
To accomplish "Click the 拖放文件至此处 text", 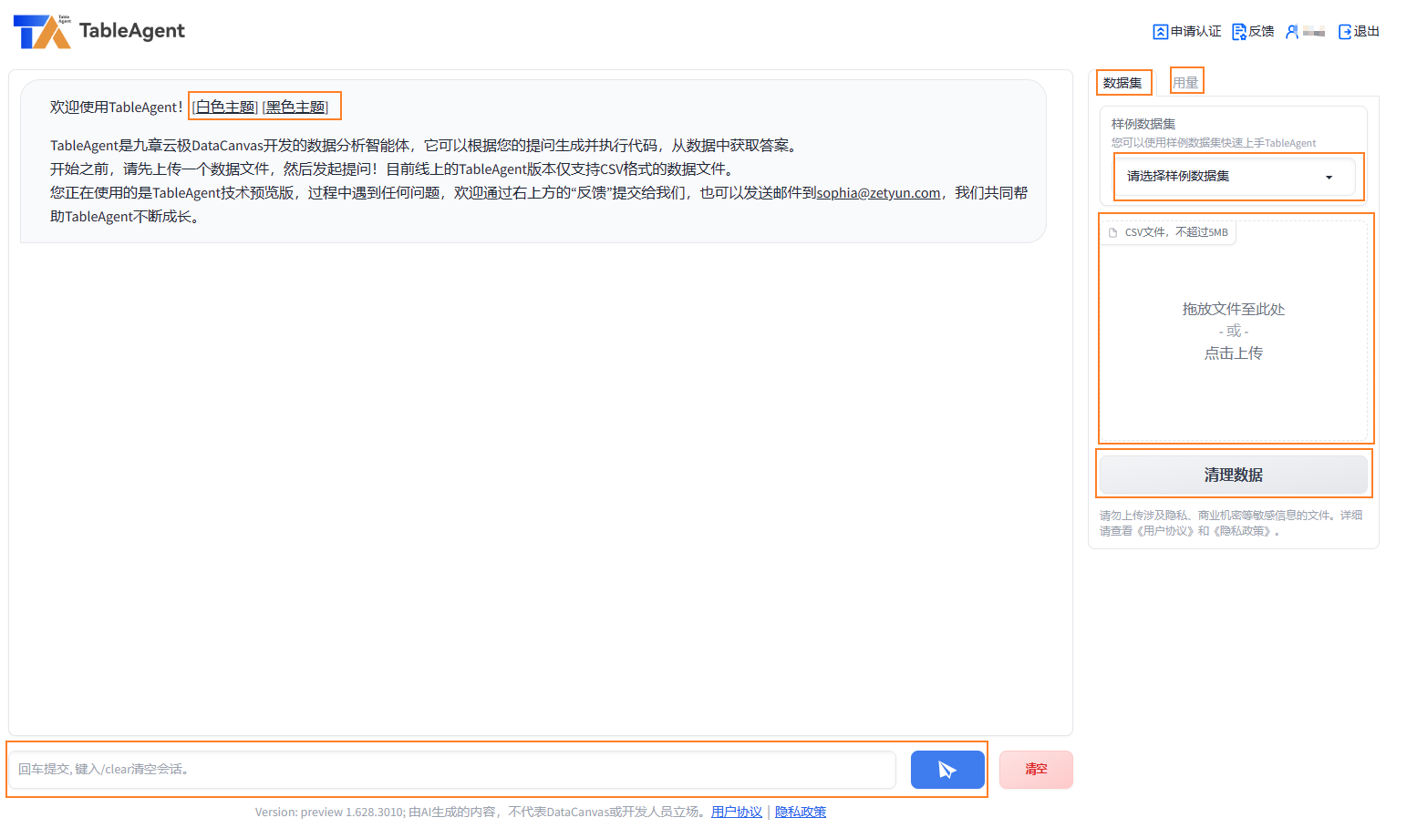I will coord(1234,310).
